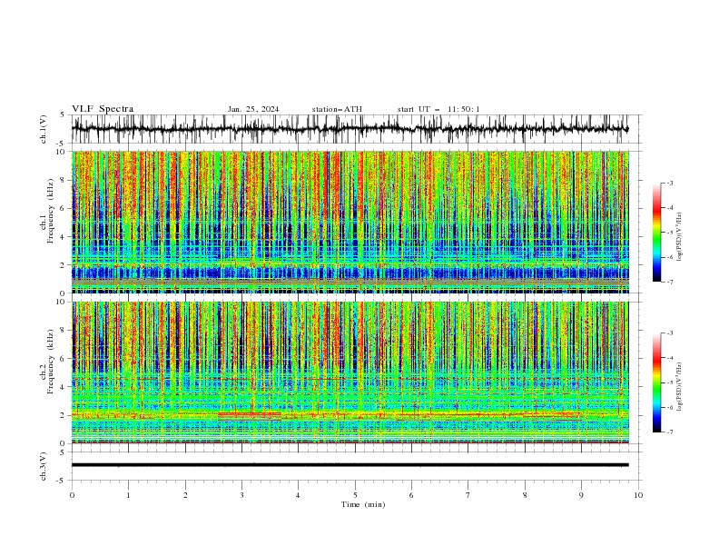Click the color bar beside the ch.1 spectrogram
719x556 pixels.
[656, 233]
